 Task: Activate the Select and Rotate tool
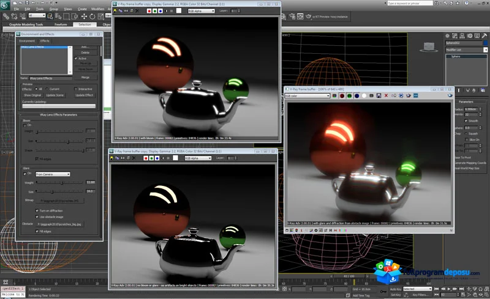(x=92, y=17)
